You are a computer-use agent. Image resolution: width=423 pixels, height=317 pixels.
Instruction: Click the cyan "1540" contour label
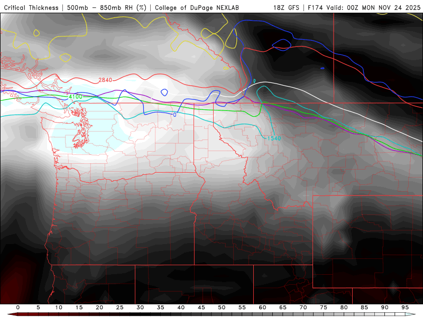tap(274, 138)
